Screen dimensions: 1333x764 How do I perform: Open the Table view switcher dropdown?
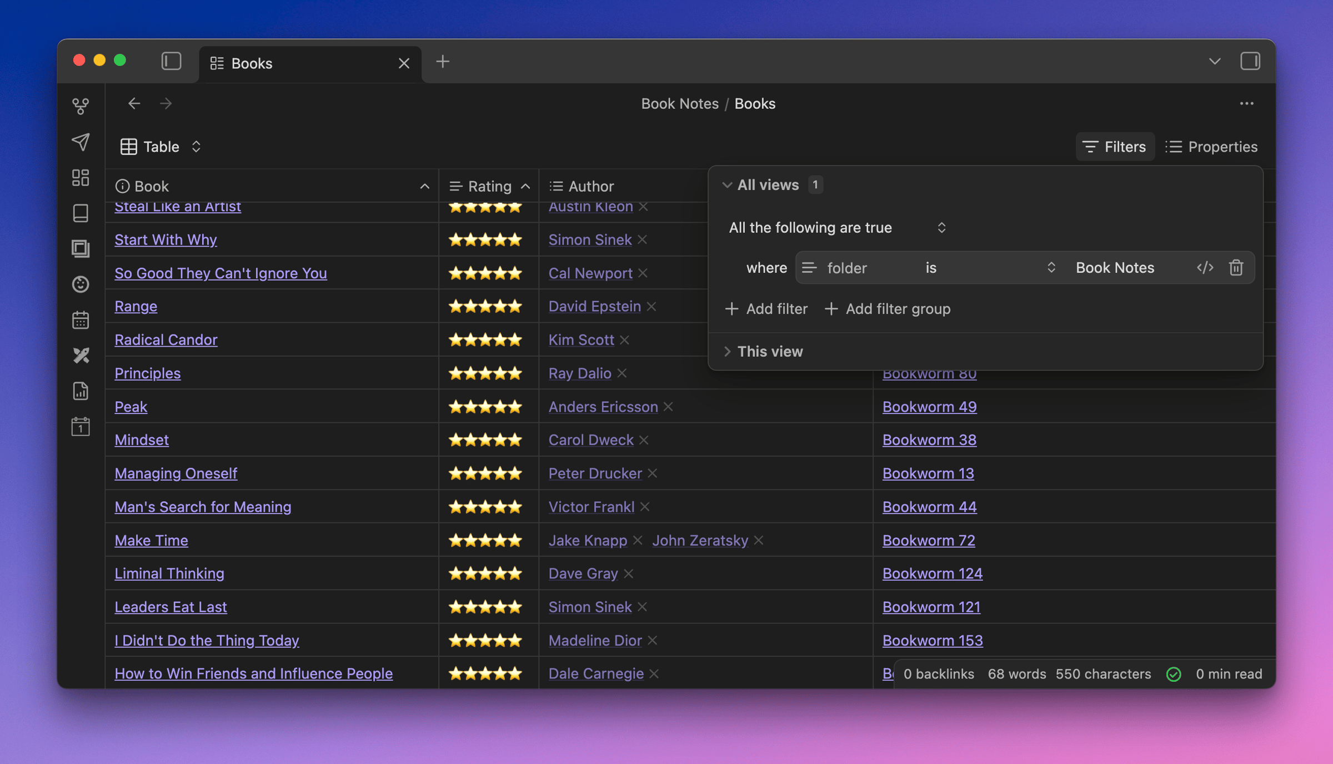click(x=161, y=147)
